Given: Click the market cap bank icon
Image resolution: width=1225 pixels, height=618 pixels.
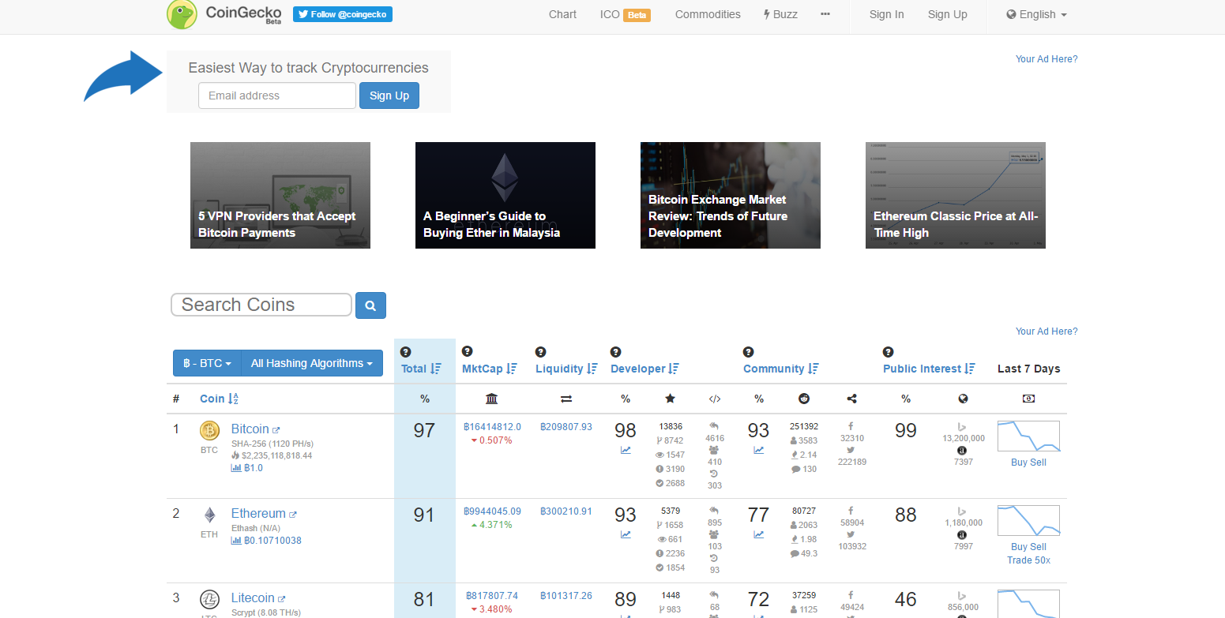Looking at the screenshot, I should coord(491,399).
